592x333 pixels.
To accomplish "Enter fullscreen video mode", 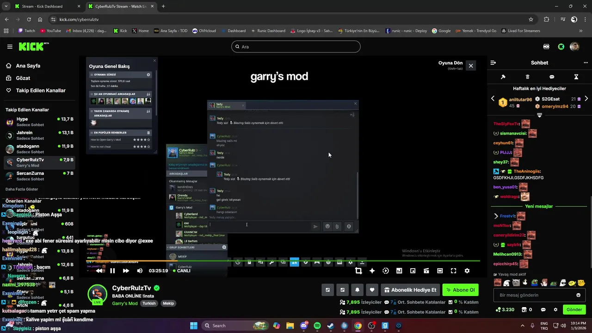I will pos(453,271).
